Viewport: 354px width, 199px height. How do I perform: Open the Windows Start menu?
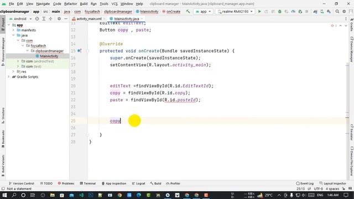coord(4,195)
